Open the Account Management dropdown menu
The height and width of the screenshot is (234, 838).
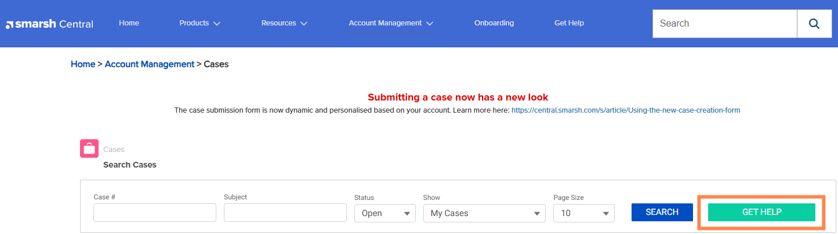[391, 23]
